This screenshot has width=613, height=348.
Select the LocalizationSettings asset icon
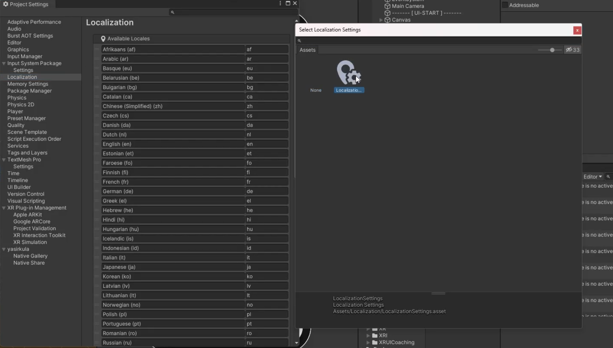(349, 73)
